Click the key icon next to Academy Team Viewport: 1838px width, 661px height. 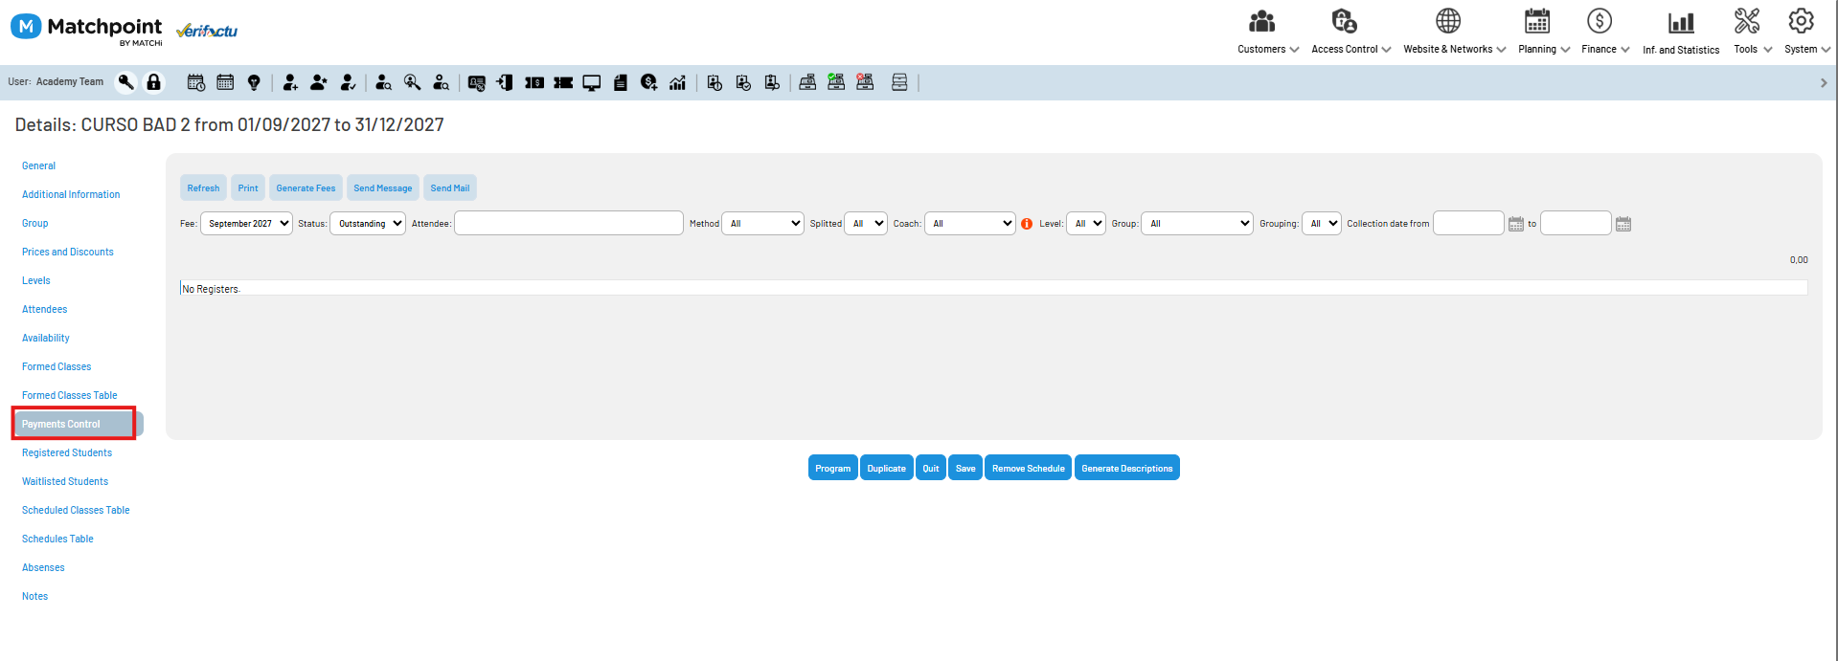tap(125, 82)
